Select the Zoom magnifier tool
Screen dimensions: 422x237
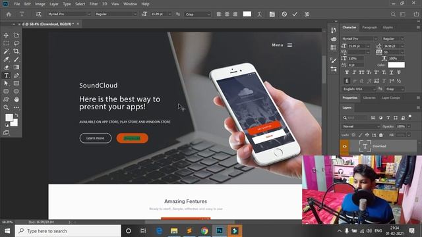coord(6,107)
